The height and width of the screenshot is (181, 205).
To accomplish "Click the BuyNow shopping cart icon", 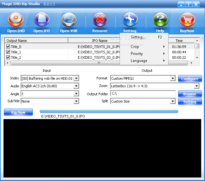I will coord(187,19).
